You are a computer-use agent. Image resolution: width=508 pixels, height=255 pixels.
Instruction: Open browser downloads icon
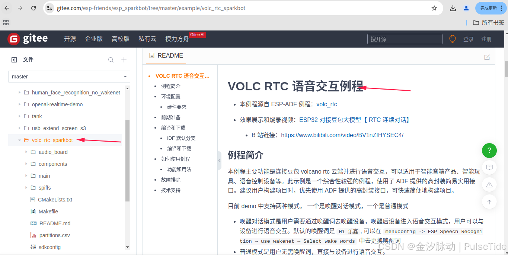453,8
